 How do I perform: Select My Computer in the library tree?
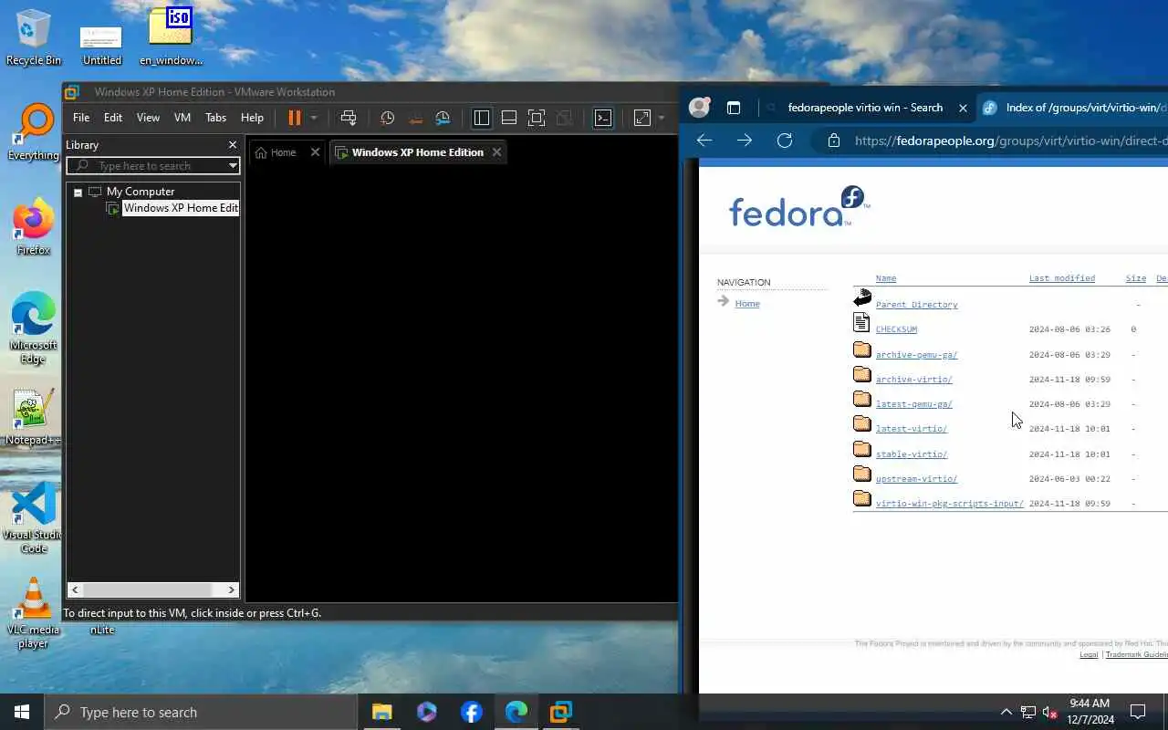coord(140,192)
